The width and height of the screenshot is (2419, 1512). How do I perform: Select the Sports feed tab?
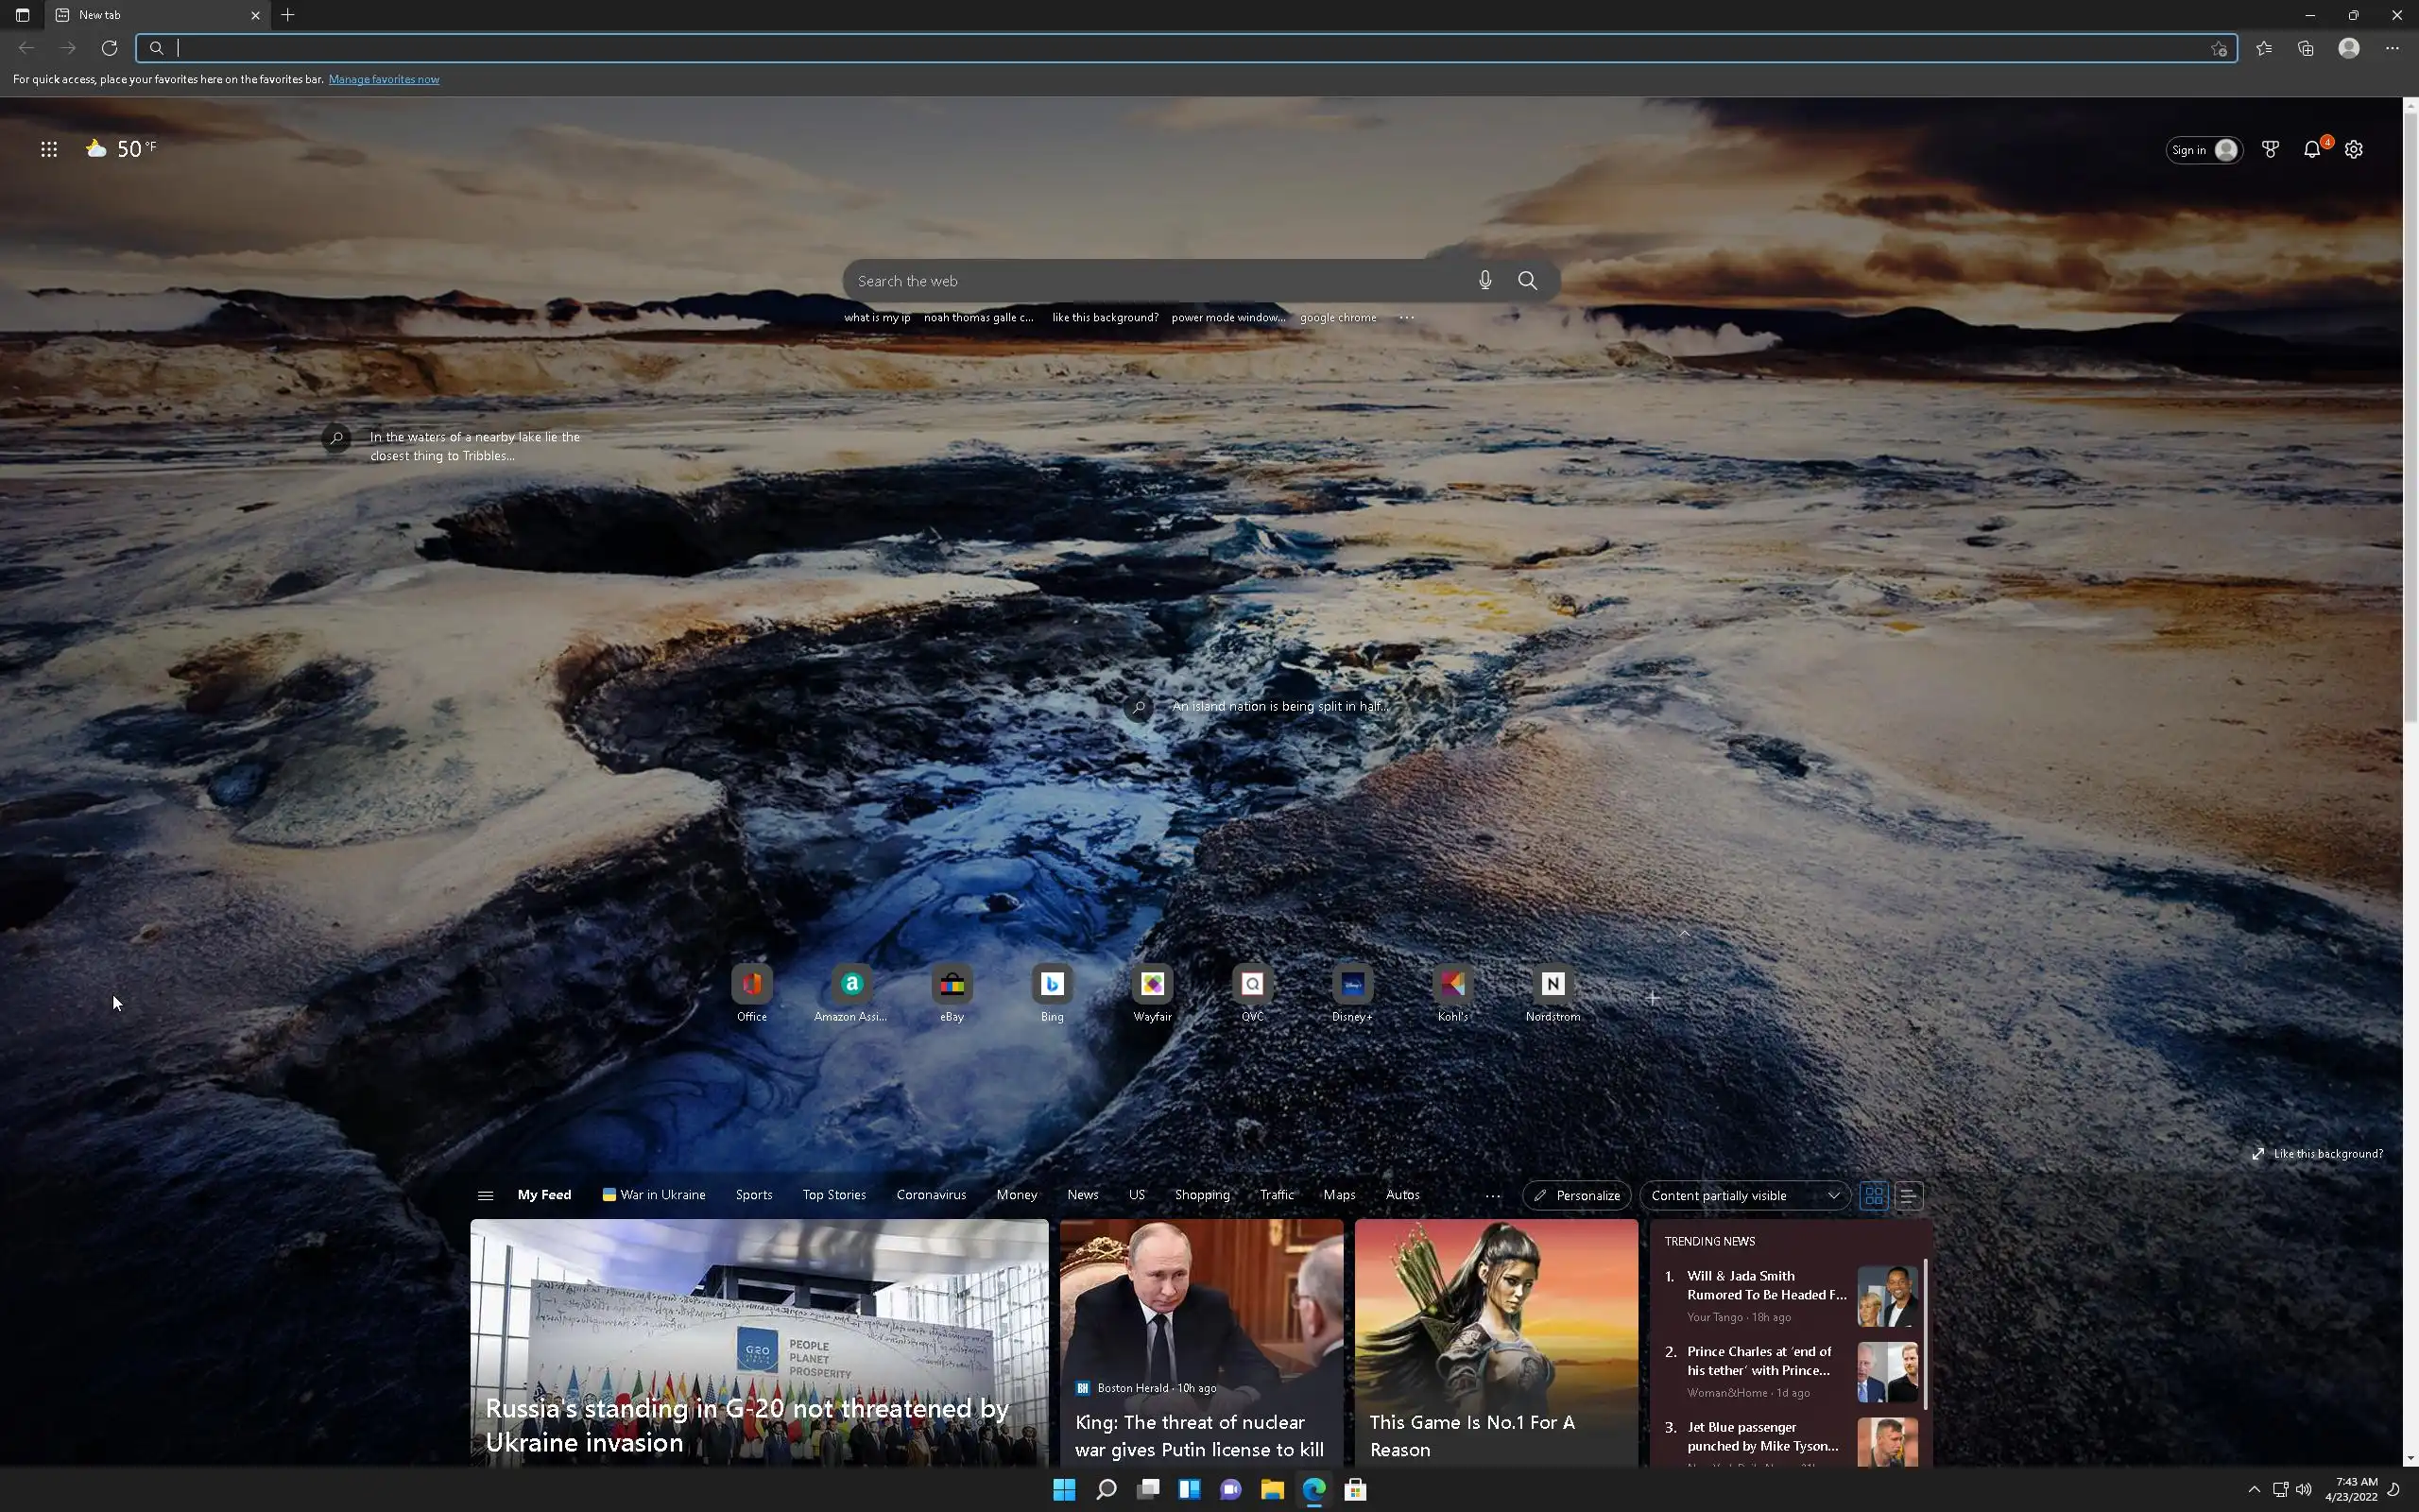(754, 1195)
